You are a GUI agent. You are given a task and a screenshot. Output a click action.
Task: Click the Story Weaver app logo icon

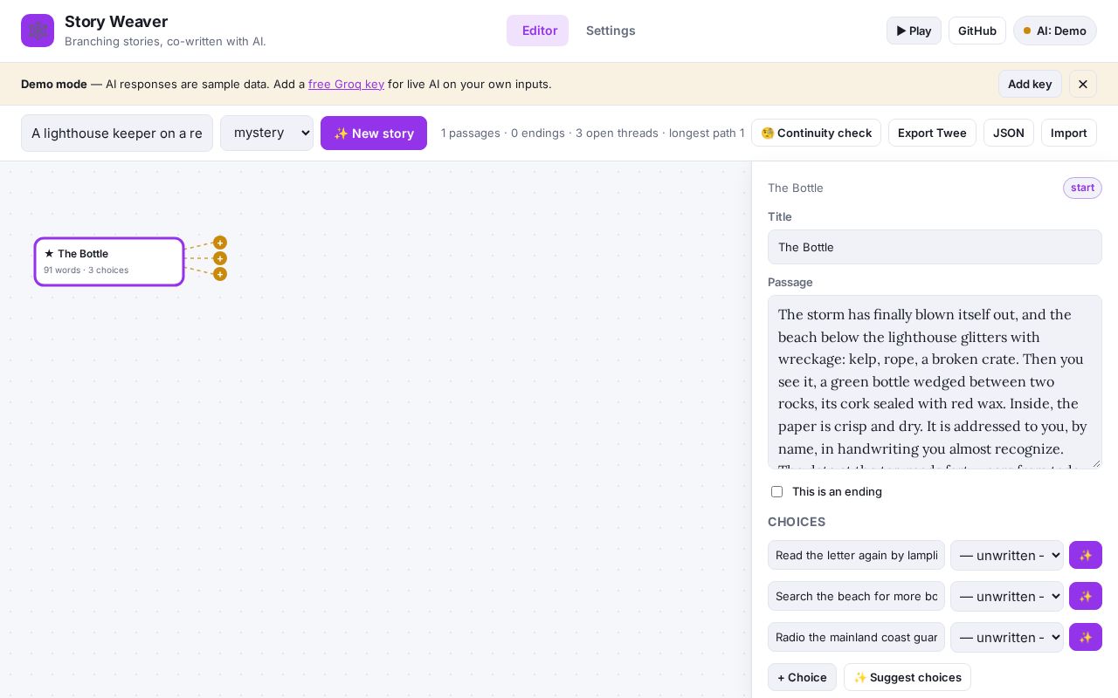coord(38,31)
